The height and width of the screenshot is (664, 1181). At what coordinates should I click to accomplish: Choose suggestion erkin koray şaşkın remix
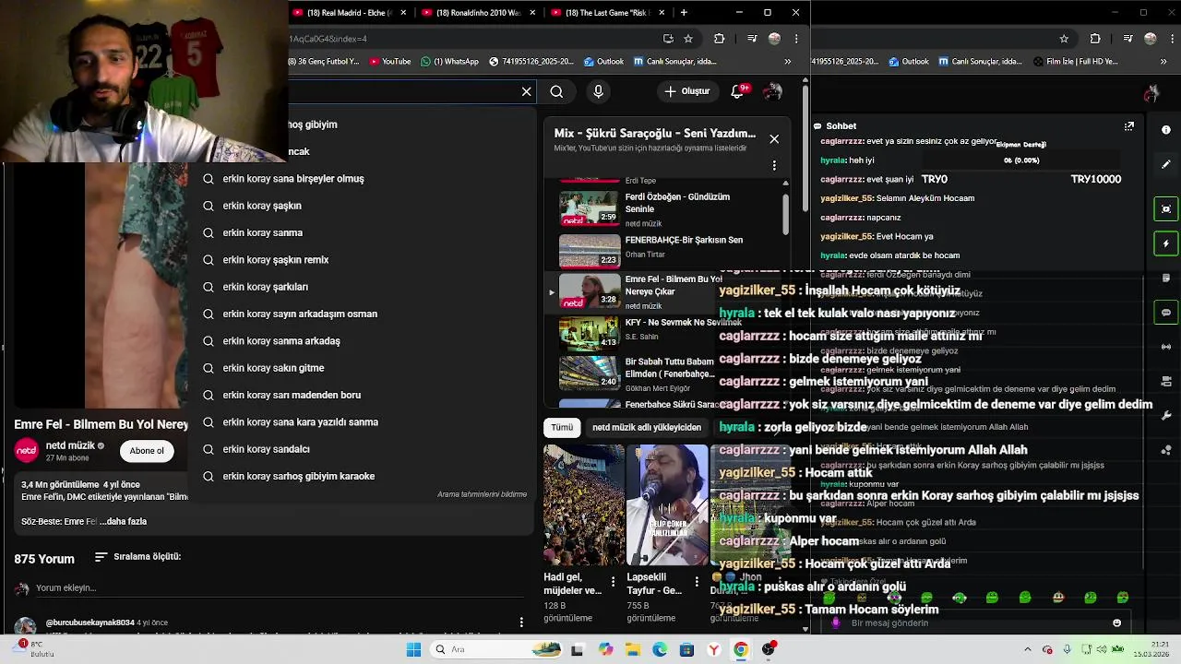pyautogui.click(x=360, y=260)
